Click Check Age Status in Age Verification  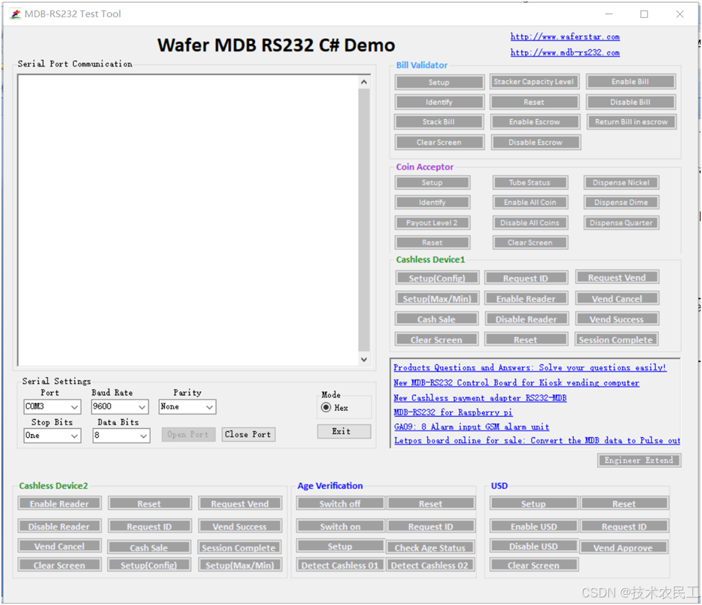[430, 547]
